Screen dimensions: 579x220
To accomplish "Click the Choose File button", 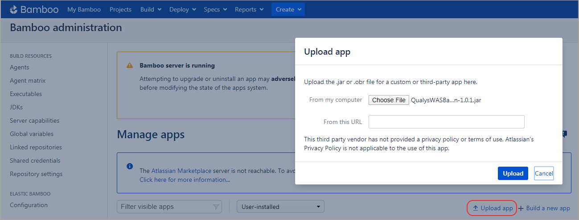I will [x=389, y=100].
